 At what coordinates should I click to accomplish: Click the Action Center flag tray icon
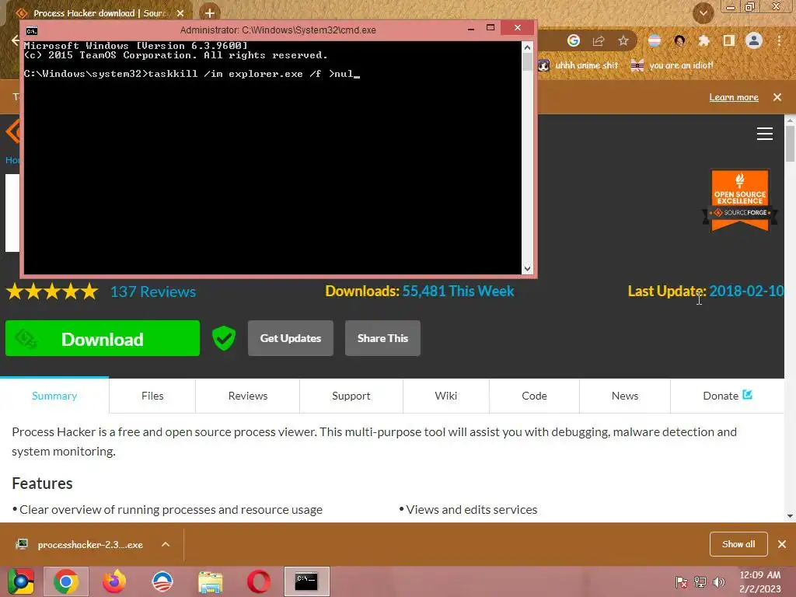681,582
